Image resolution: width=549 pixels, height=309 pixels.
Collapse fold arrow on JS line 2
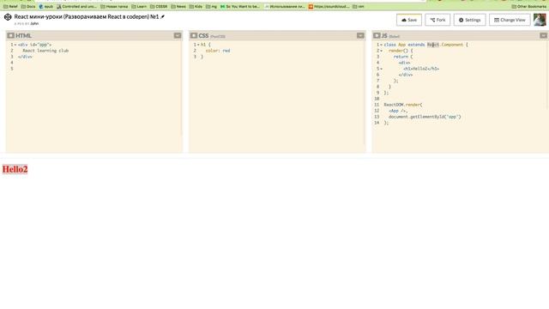pos(381,51)
